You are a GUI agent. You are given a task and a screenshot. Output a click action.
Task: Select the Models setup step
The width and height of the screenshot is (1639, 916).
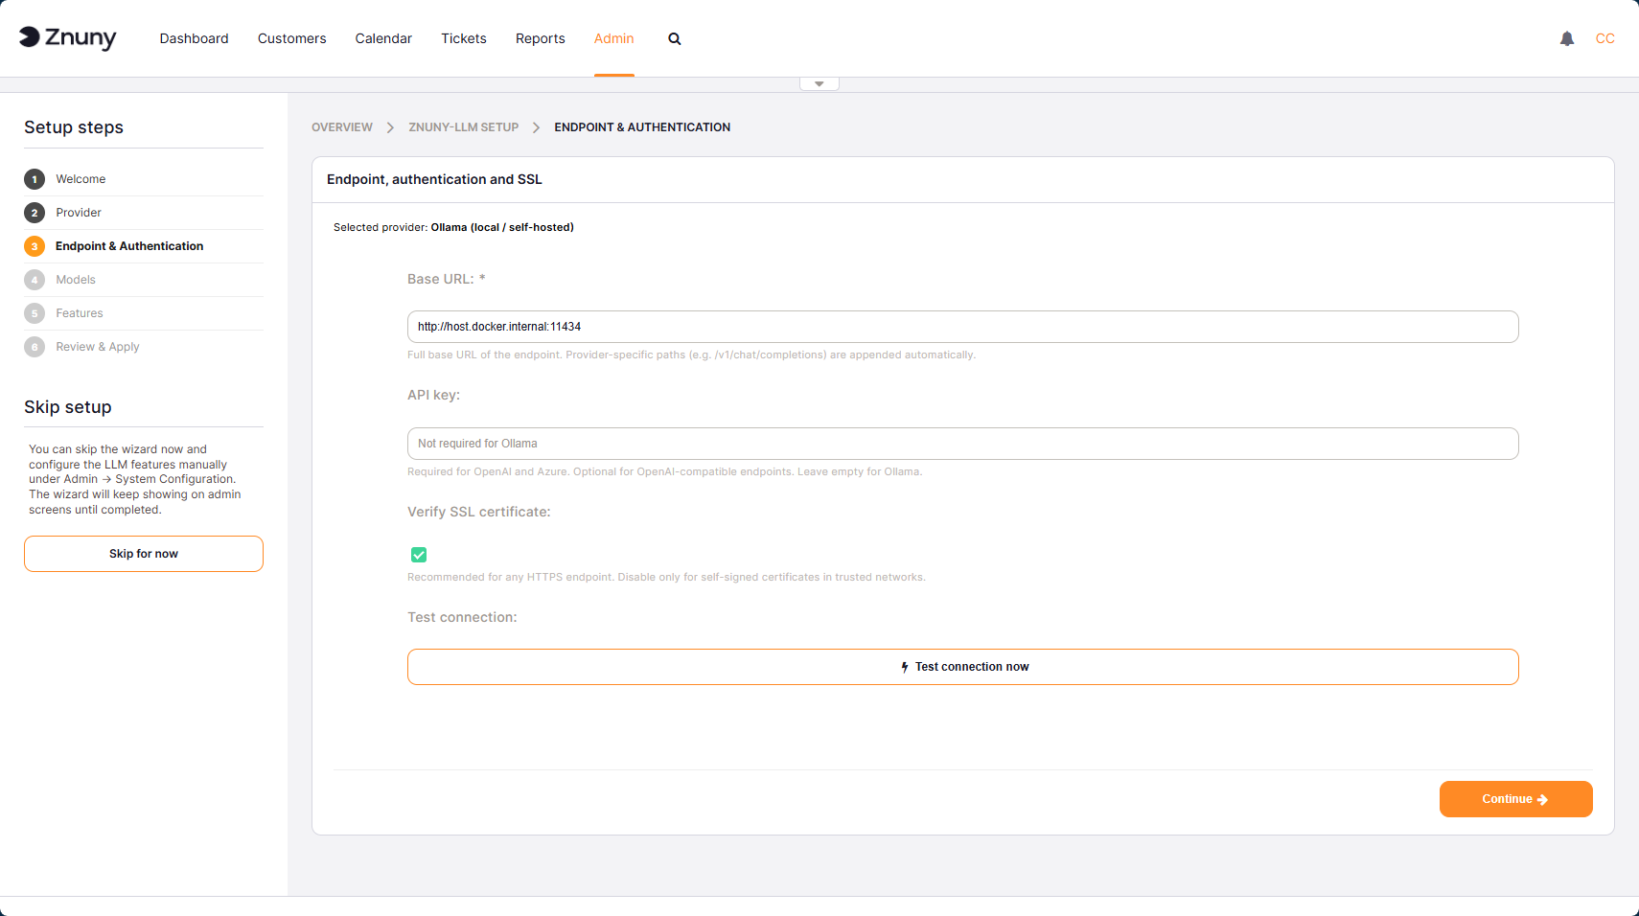[x=76, y=280]
